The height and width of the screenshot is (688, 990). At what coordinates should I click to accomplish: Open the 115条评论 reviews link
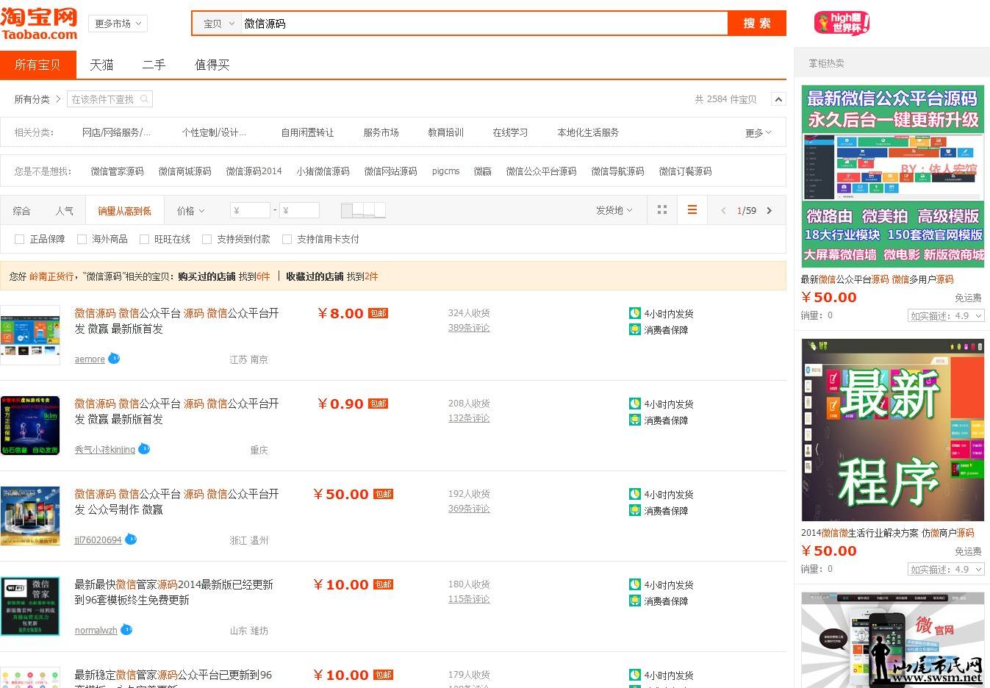tap(469, 599)
